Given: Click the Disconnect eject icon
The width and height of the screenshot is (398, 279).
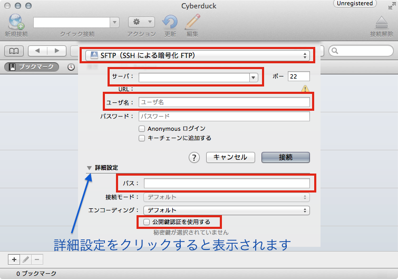Looking at the screenshot, I should pyautogui.click(x=382, y=23).
